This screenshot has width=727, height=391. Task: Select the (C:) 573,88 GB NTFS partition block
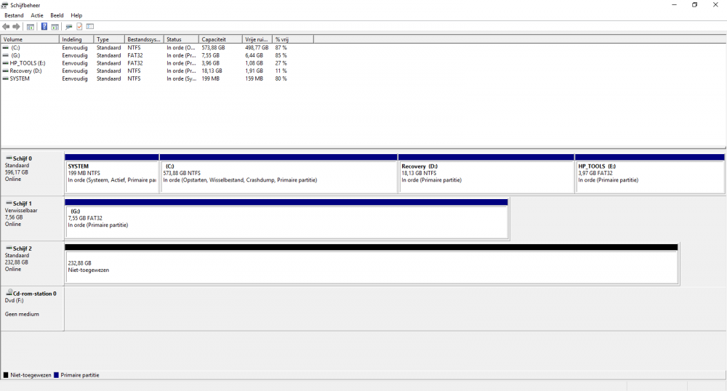coord(278,174)
